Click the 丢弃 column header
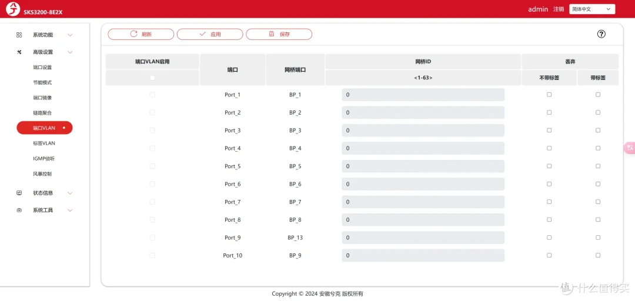The height and width of the screenshot is (301, 635). point(570,62)
